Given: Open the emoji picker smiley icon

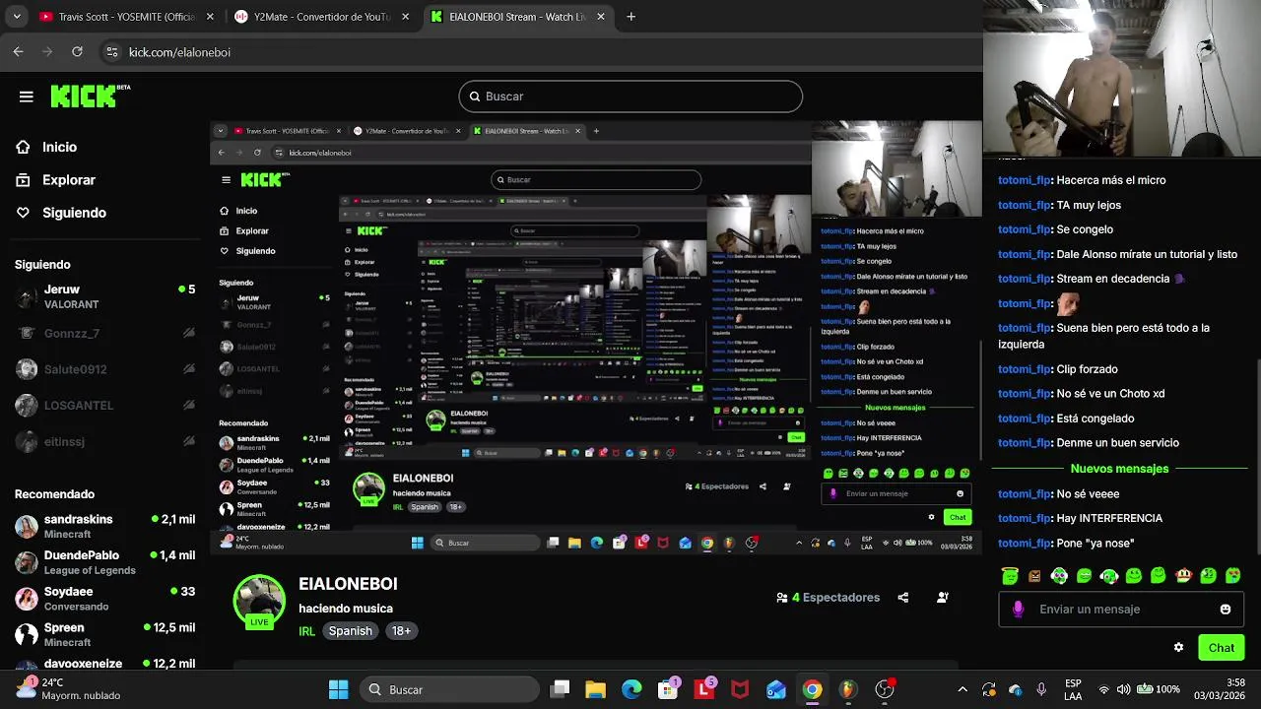Looking at the screenshot, I should tap(1226, 610).
